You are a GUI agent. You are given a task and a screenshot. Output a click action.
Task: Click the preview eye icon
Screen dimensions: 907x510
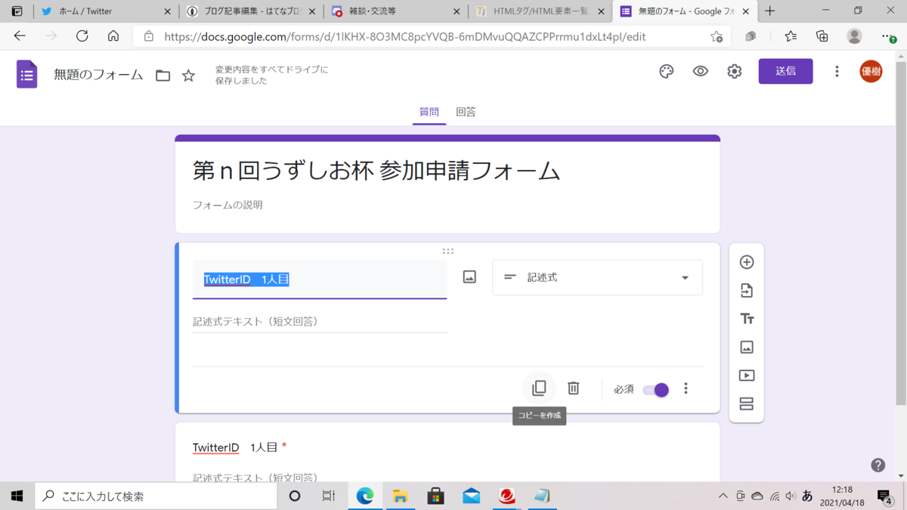point(699,71)
